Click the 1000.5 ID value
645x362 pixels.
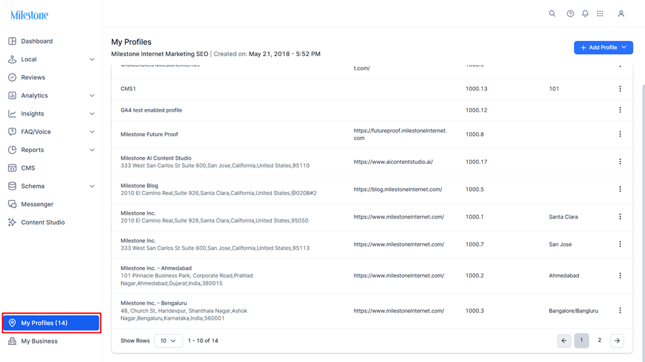(475, 190)
